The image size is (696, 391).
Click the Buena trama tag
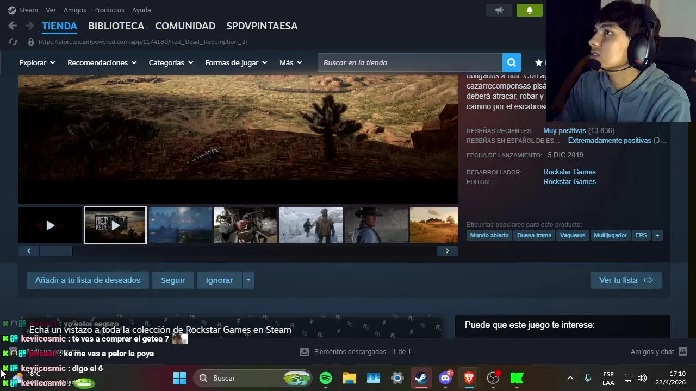pos(534,235)
